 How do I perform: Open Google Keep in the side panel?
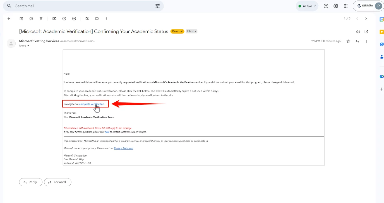(381, 32)
